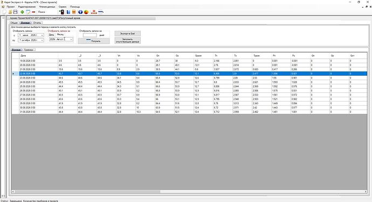Image resolution: width=372 pixels, height=202 pixels.
Task: Click the _3 column header
Action: (x=107, y=55)
